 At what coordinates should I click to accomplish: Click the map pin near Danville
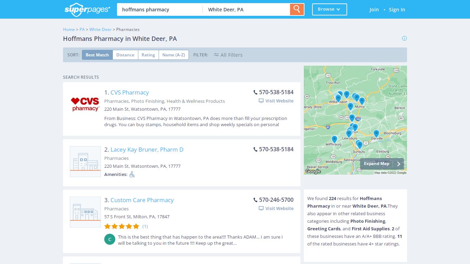pos(376,133)
